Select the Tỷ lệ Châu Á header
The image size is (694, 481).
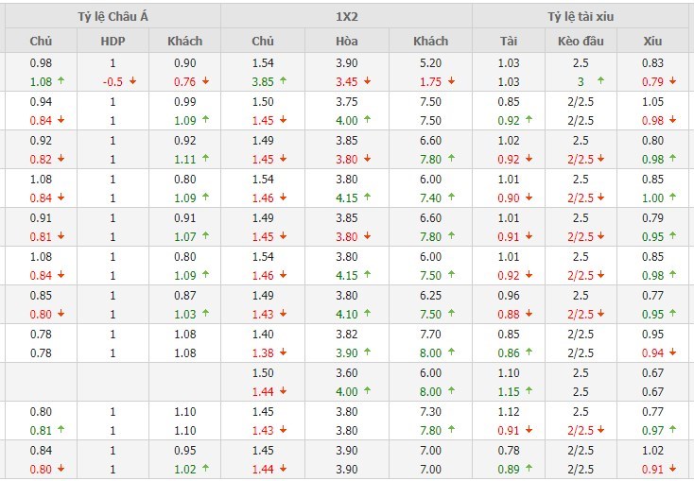(112, 17)
